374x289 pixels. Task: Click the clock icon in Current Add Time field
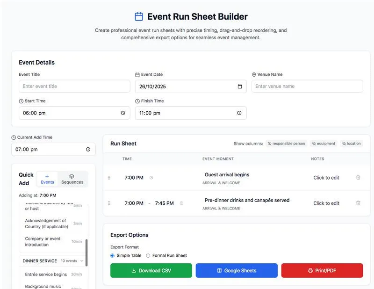[x=88, y=149]
